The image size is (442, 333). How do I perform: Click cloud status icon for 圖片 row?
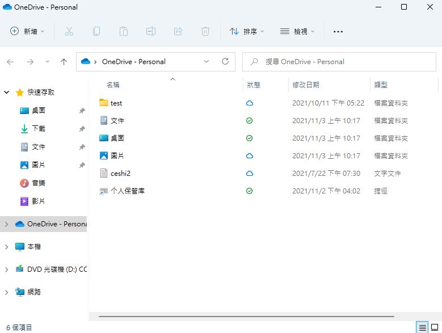pos(250,156)
